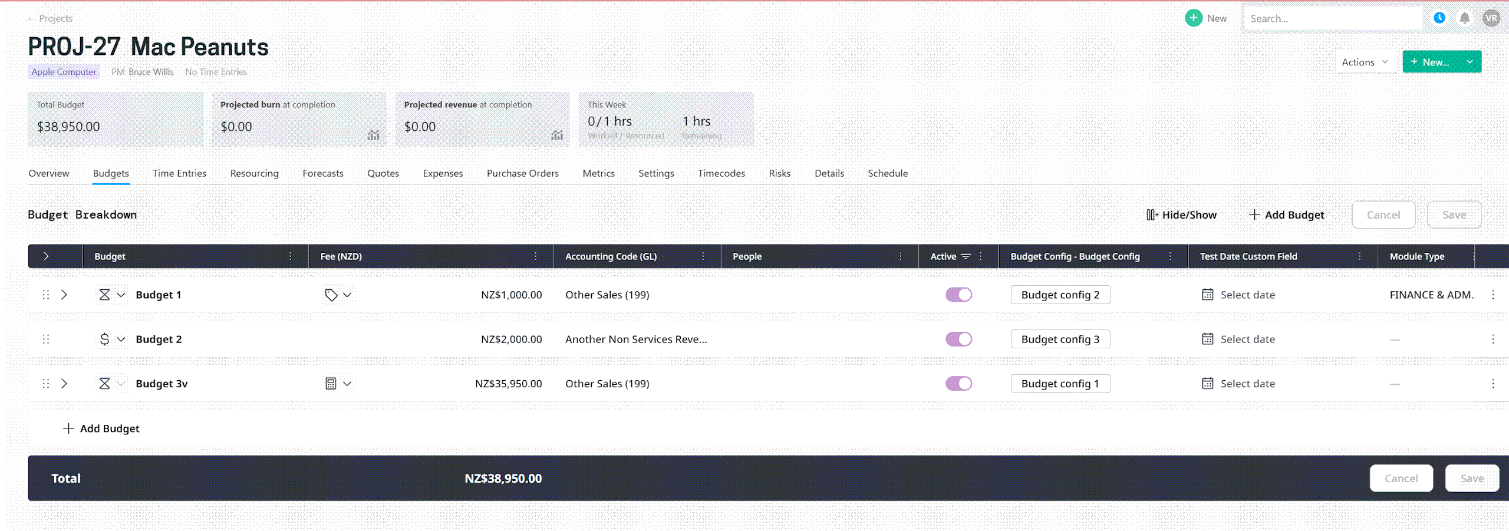
Task: Switch off Budget 3v active toggle
Action: click(958, 384)
